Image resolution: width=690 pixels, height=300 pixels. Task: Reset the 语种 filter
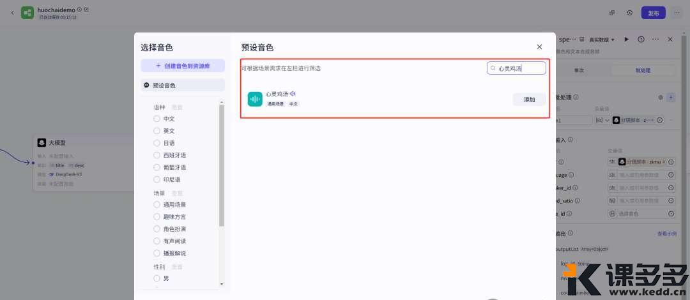tap(177, 107)
